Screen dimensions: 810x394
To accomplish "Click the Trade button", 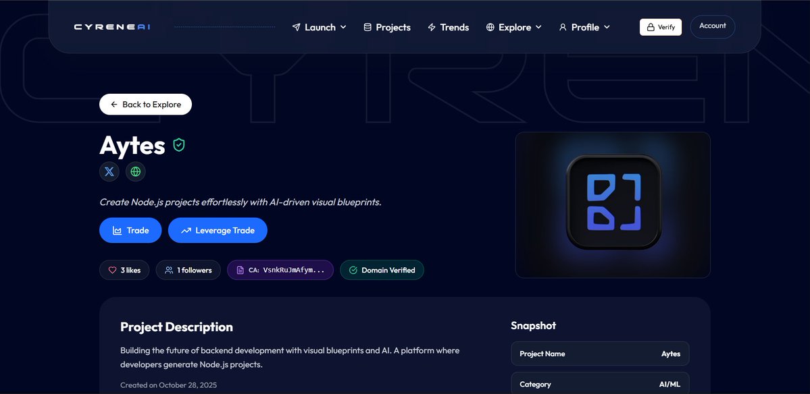I will point(130,231).
